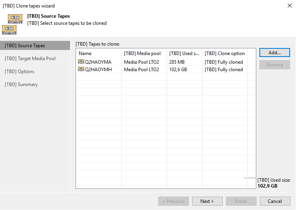
Task: Sort the list by the Name column
Action: (x=99, y=53)
